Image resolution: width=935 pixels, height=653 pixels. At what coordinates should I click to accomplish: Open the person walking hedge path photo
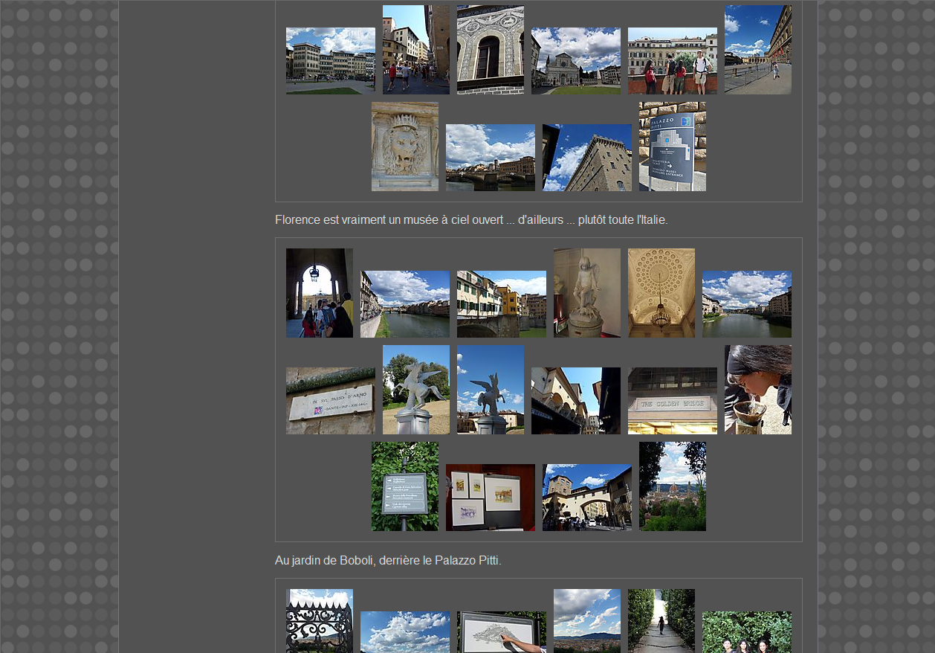[661, 621]
